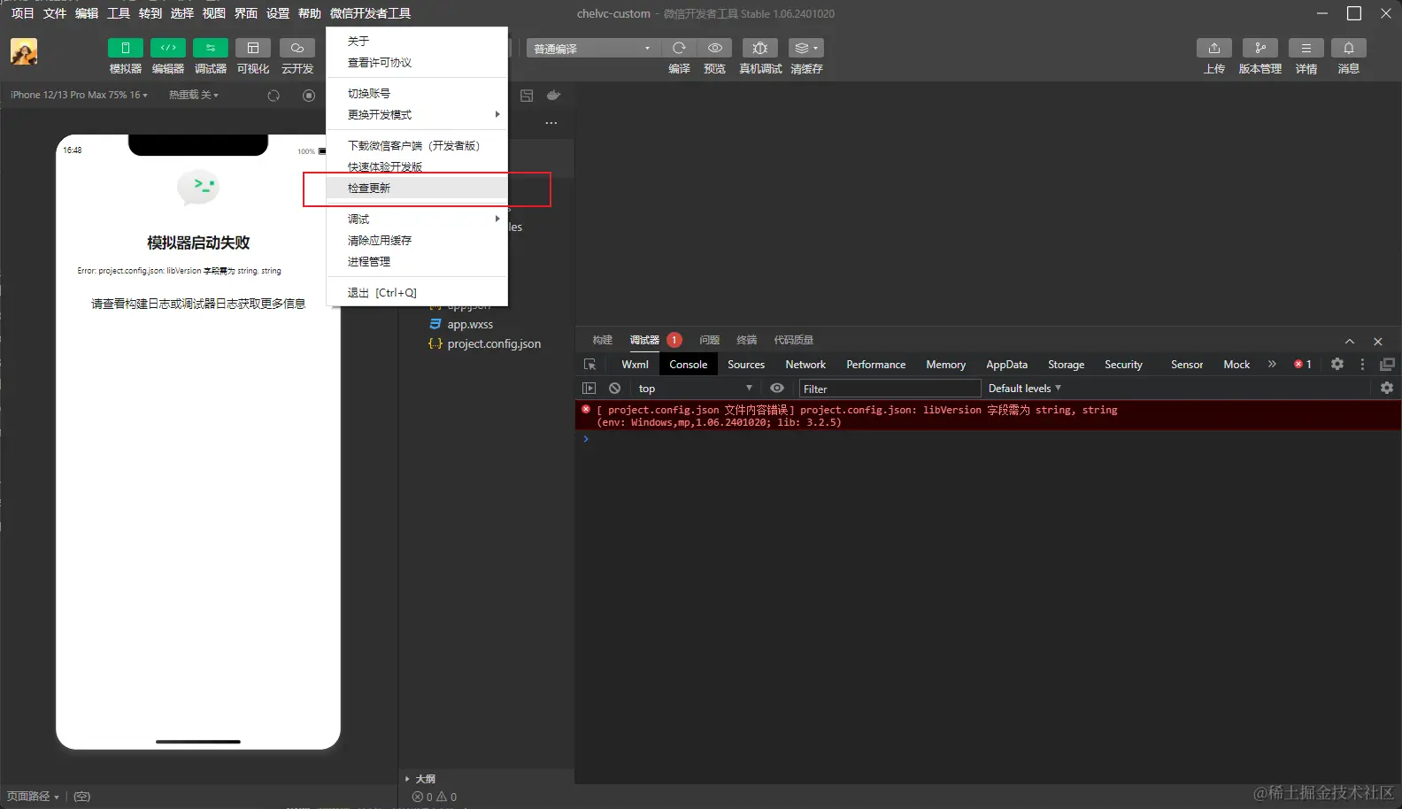
Task: Select 清除应用缓存 menu entry
Action: [417, 241]
